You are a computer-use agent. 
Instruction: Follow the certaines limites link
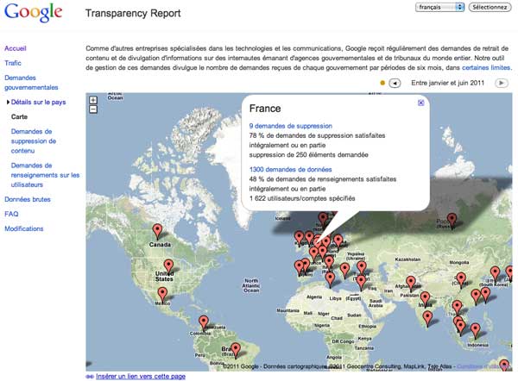pos(486,67)
